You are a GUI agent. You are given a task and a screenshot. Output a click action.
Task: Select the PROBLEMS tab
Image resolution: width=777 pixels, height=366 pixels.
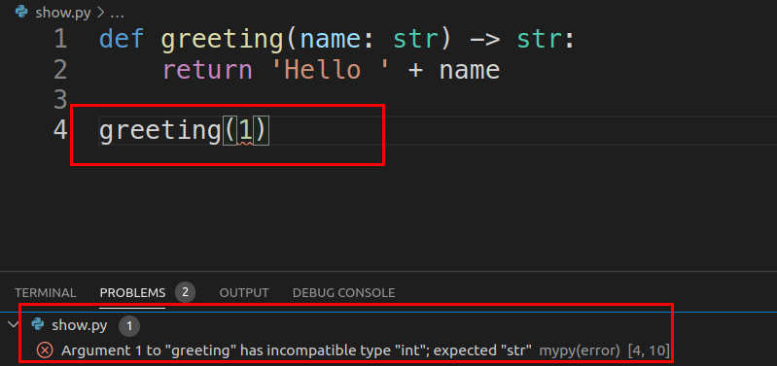(x=132, y=293)
